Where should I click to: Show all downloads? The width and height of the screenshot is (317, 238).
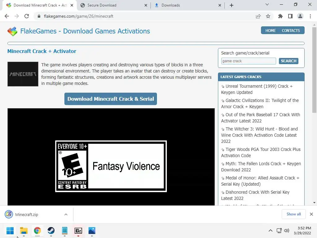[293, 214]
